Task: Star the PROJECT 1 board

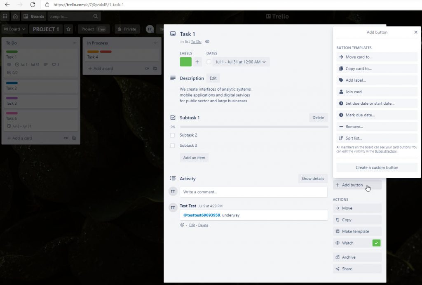Action: coord(69,29)
